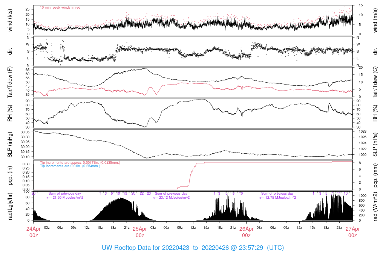Click the left 'rad(Lgly/hr)' axis label
Image resolution: width=386 pixels, height=263 pixels.
click(x=10, y=206)
